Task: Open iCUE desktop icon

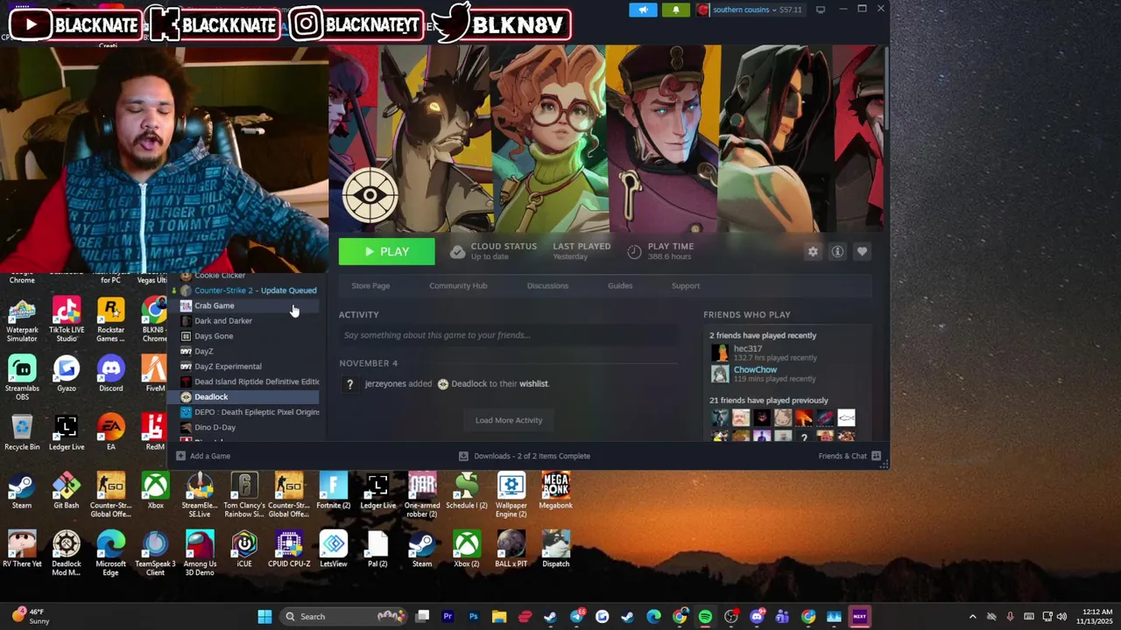Action: tap(244, 549)
